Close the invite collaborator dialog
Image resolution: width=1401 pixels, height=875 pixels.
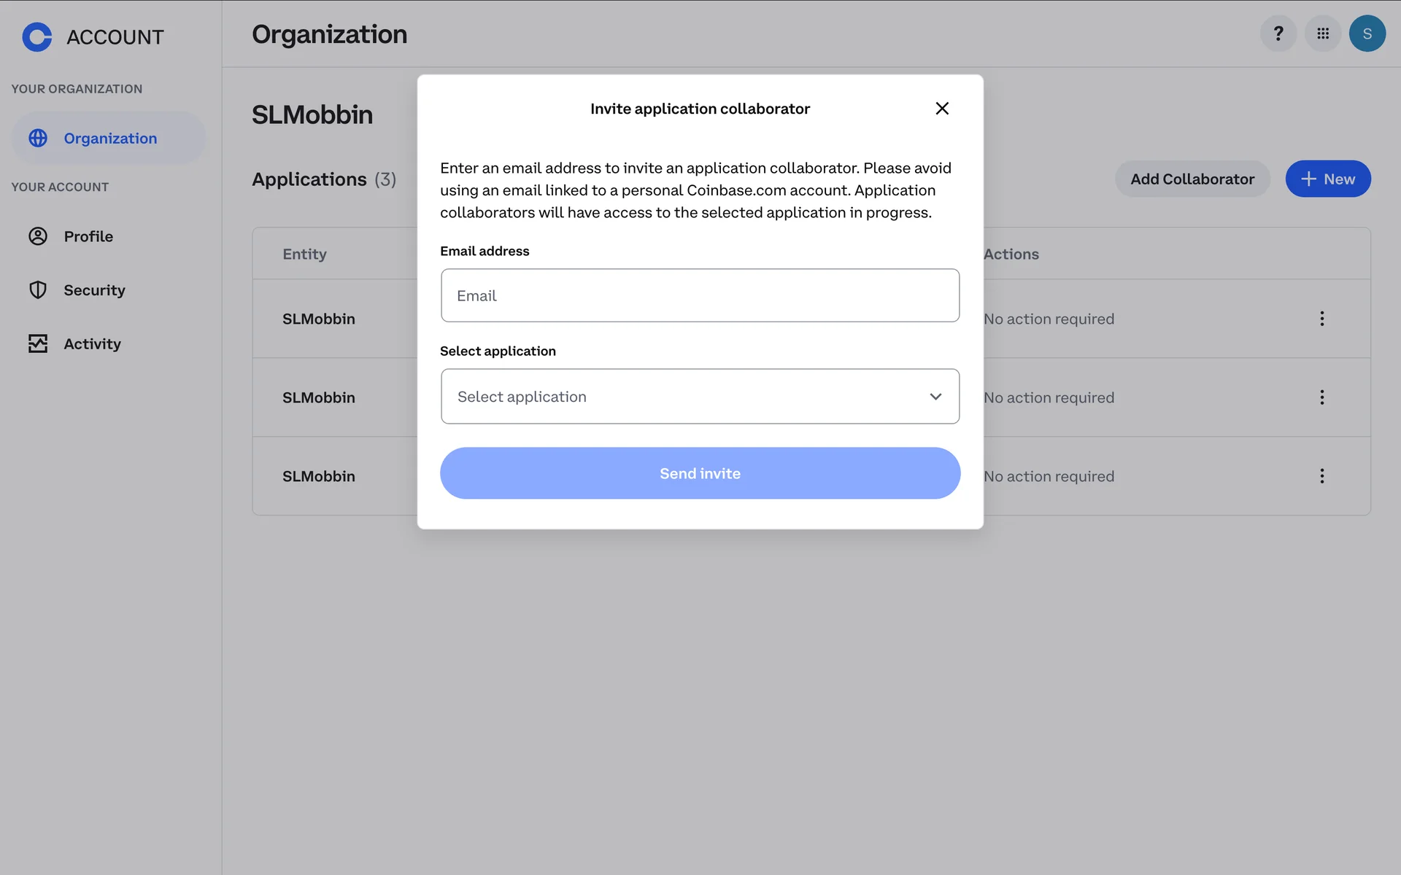coord(941,109)
